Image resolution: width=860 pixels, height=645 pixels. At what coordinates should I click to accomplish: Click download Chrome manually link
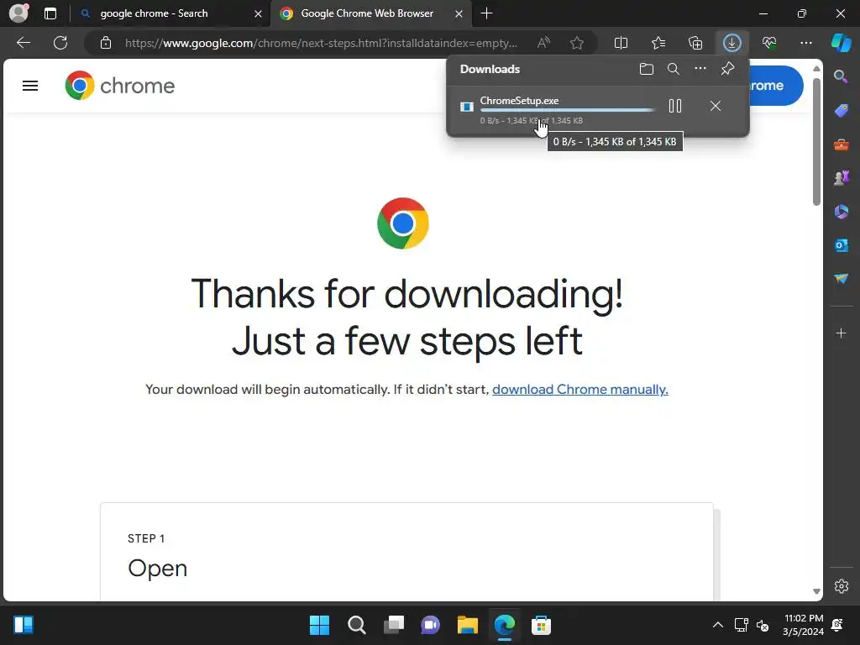[579, 390]
